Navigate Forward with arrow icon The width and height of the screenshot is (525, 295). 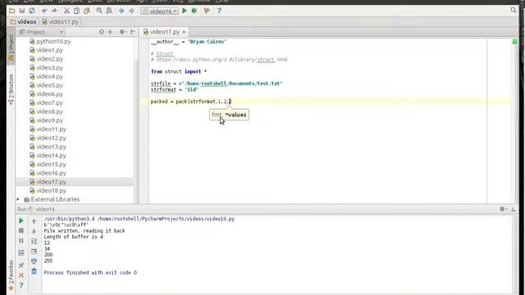pos(131,11)
